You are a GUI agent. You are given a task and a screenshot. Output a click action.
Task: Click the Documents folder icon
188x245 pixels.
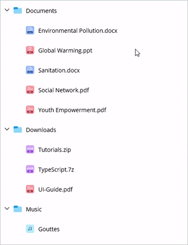click(x=18, y=10)
